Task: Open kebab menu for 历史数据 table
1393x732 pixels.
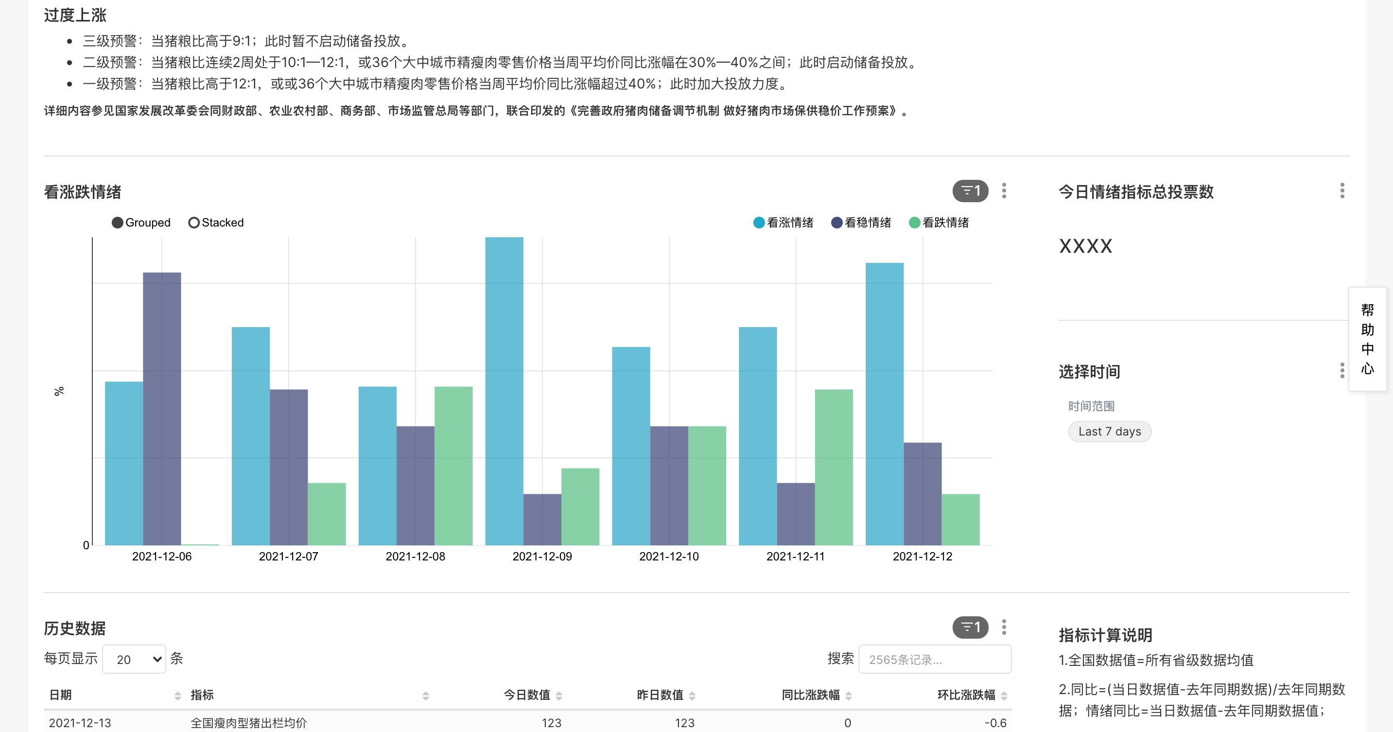Action: point(1004,627)
